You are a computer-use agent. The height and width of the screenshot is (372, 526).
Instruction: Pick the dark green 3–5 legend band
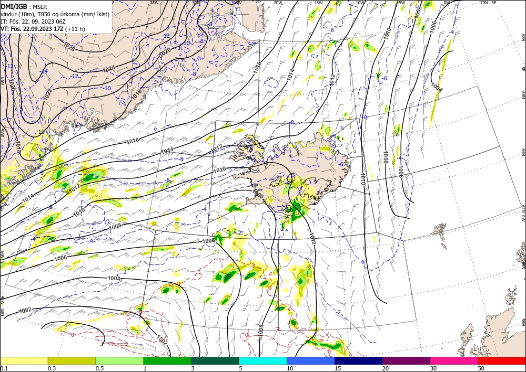pyautogui.click(x=215, y=360)
